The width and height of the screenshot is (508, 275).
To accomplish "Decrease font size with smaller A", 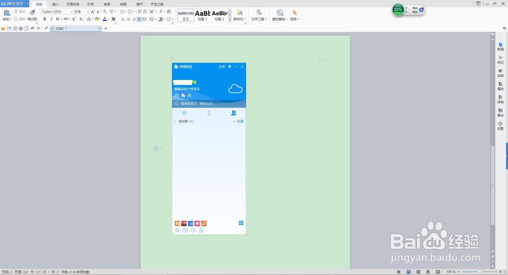I will (98, 12).
